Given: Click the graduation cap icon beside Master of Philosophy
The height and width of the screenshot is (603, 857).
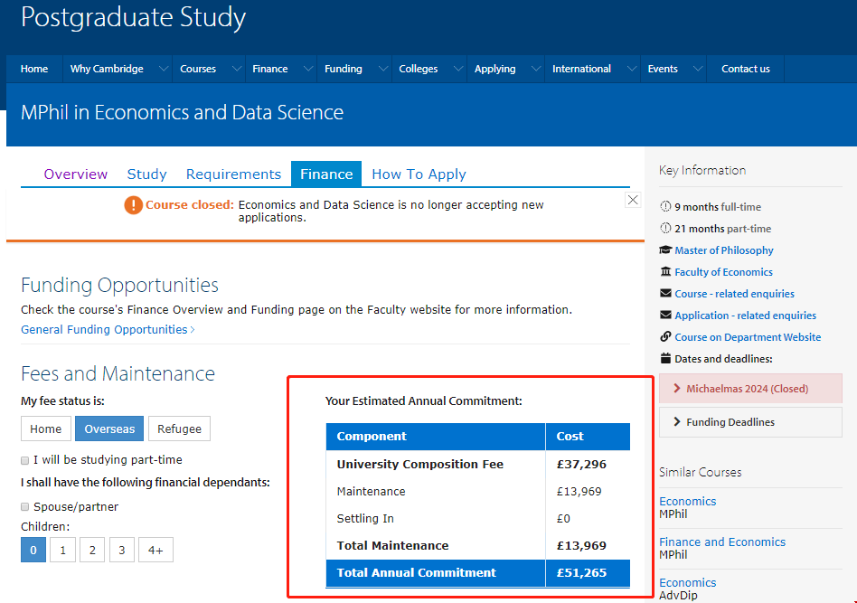Looking at the screenshot, I should pyautogui.click(x=666, y=250).
